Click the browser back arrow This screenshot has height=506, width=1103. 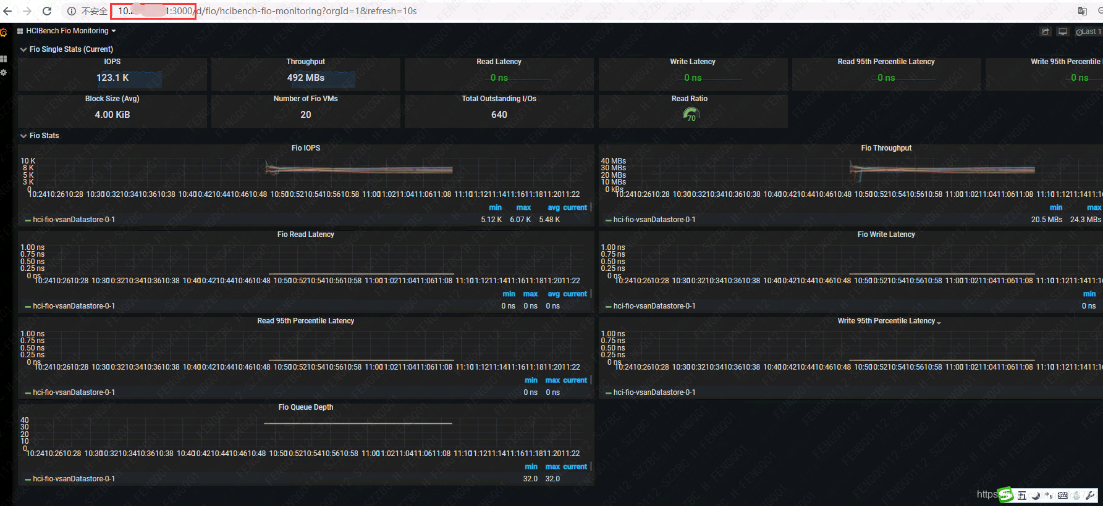point(7,11)
